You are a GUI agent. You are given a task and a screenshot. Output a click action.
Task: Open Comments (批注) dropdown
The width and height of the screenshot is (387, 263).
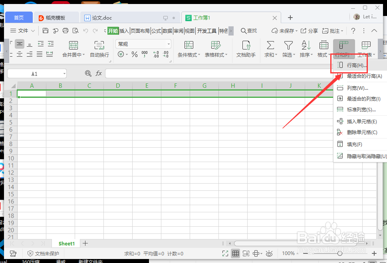pos(332,31)
